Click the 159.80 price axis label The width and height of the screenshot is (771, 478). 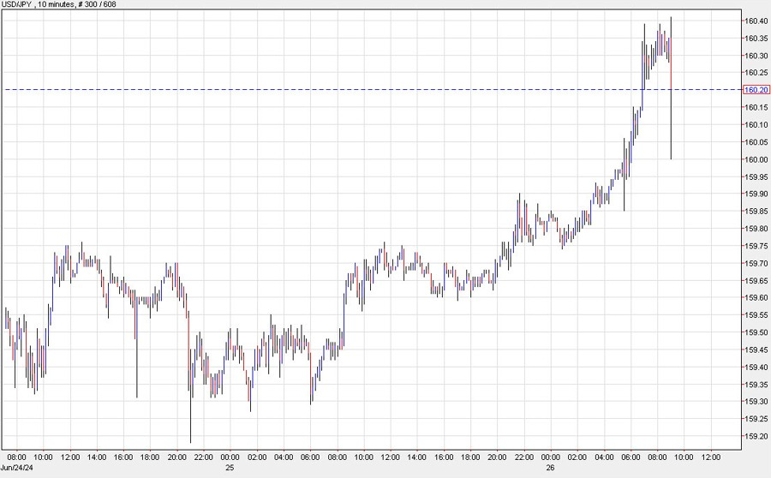756,228
